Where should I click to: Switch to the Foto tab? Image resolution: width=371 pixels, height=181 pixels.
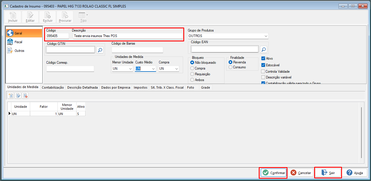(x=191, y=87)
